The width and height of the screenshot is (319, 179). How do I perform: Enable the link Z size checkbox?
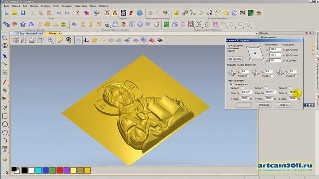click(290, 88)
